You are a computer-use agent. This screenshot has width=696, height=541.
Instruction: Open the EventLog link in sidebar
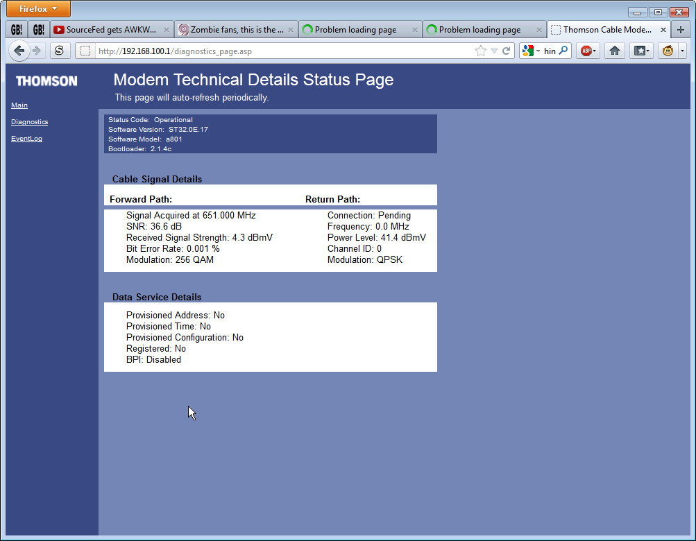[26, 139]
